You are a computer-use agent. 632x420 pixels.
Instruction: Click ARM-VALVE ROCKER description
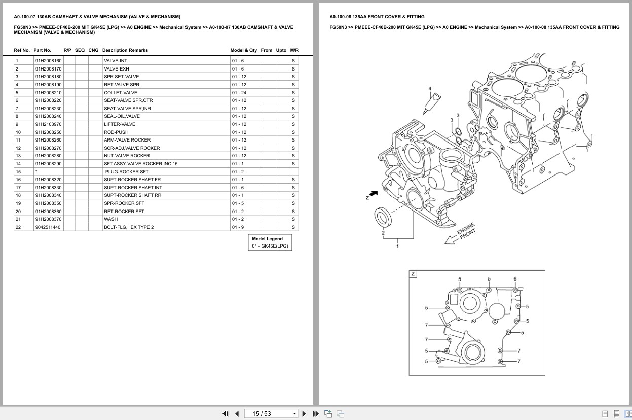point(127,140)
